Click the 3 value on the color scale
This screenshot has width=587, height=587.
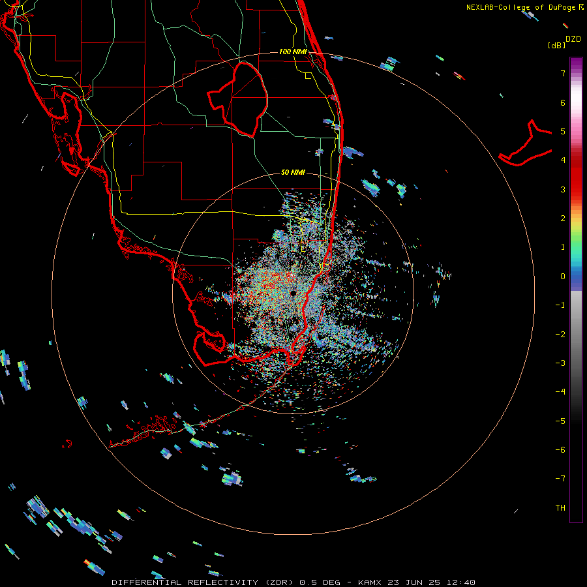point(563,189)
